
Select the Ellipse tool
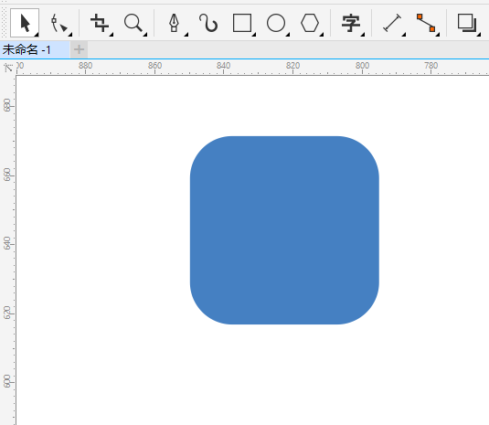tap(276, 23)
